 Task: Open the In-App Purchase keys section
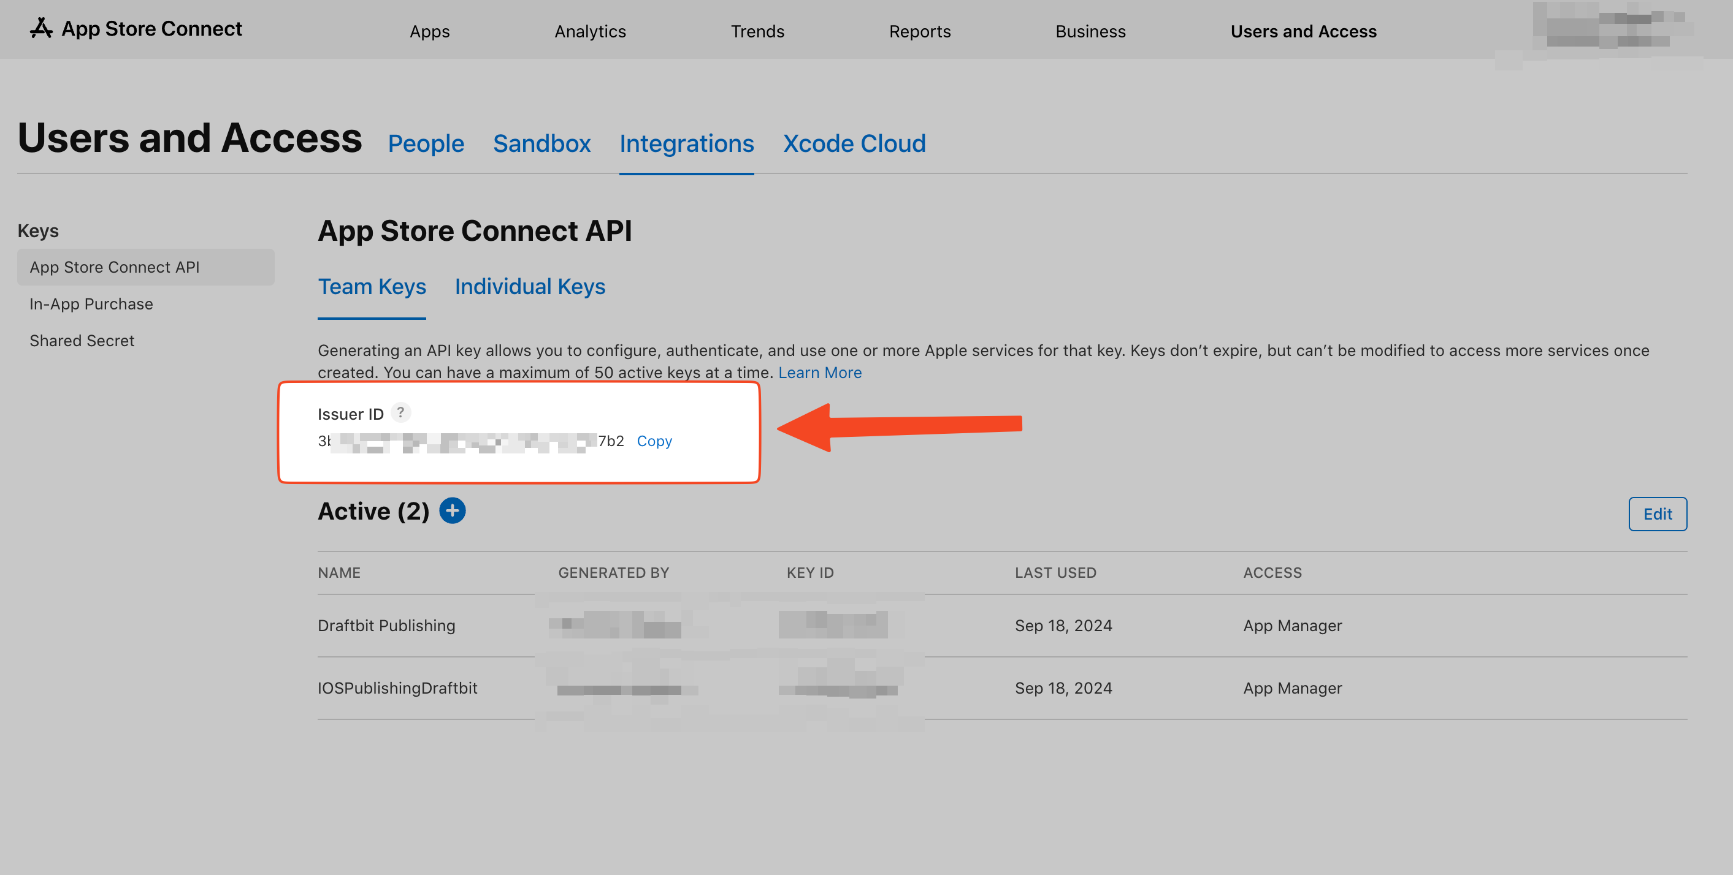pos(91,304)
